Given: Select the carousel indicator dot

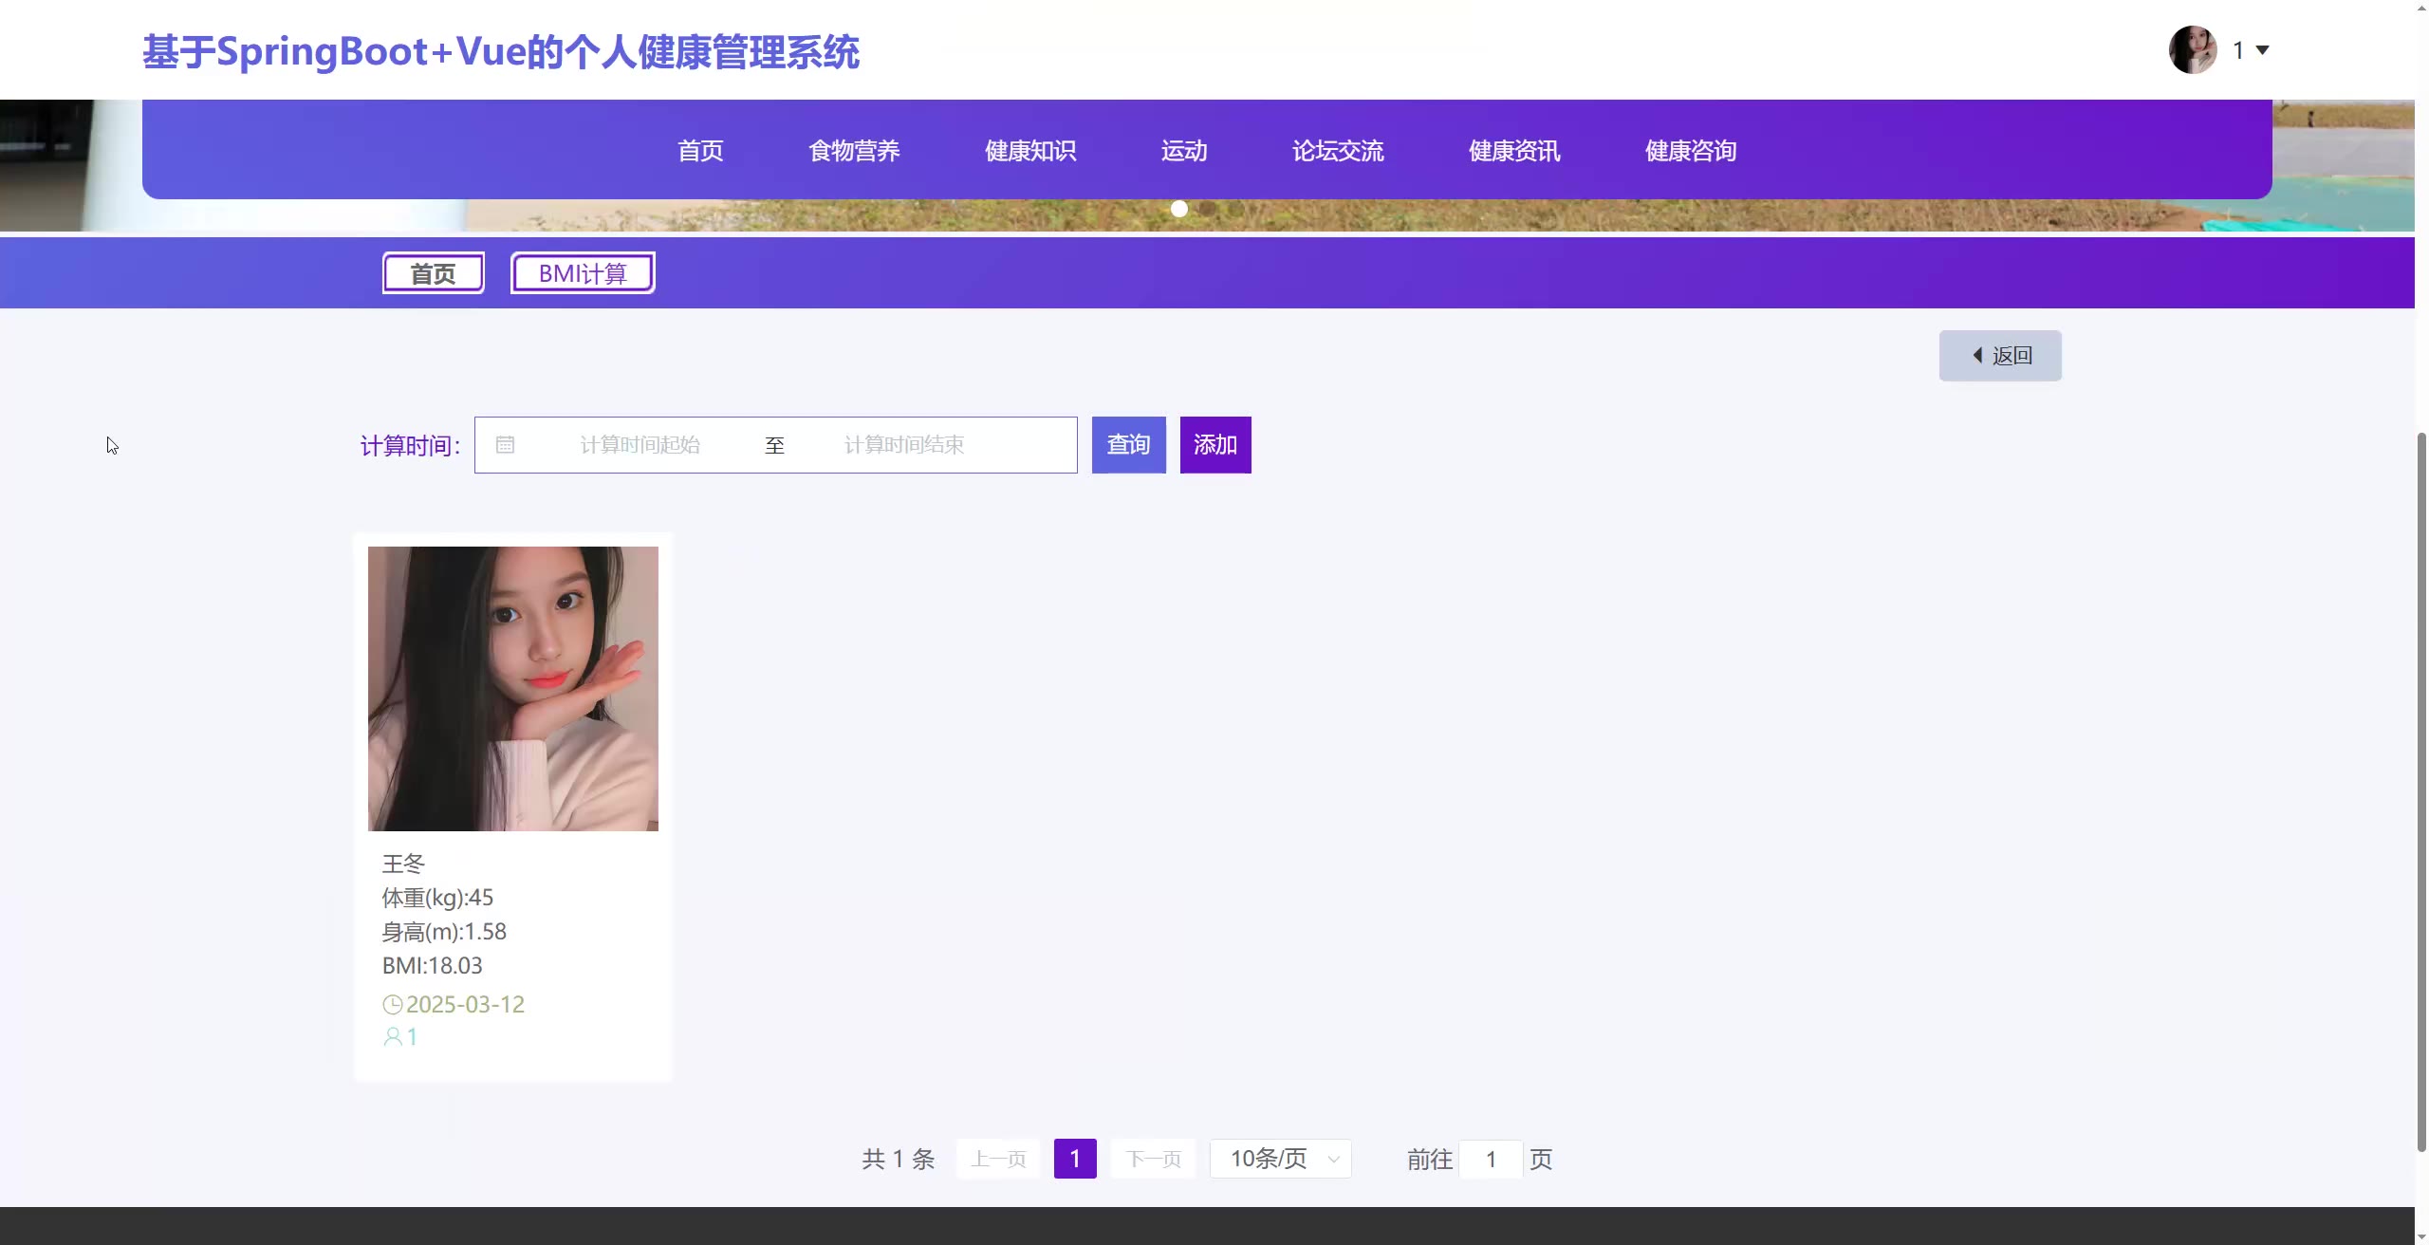Looking at the screenshot, I should [x=1178, y=209].
